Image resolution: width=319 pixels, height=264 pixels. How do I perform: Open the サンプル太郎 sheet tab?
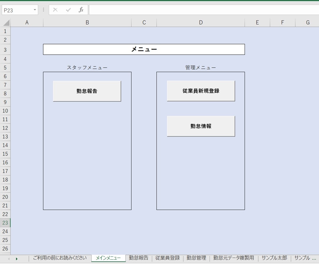(x=274, y=258)
